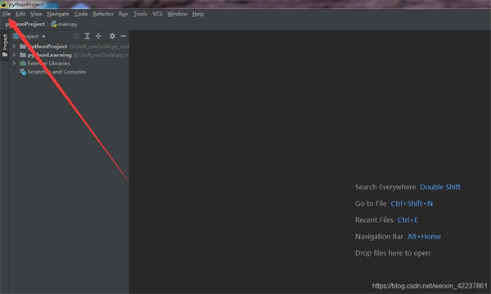Open the VCS menu
This screenshot has height=294, width=491.
click(157, 14)
